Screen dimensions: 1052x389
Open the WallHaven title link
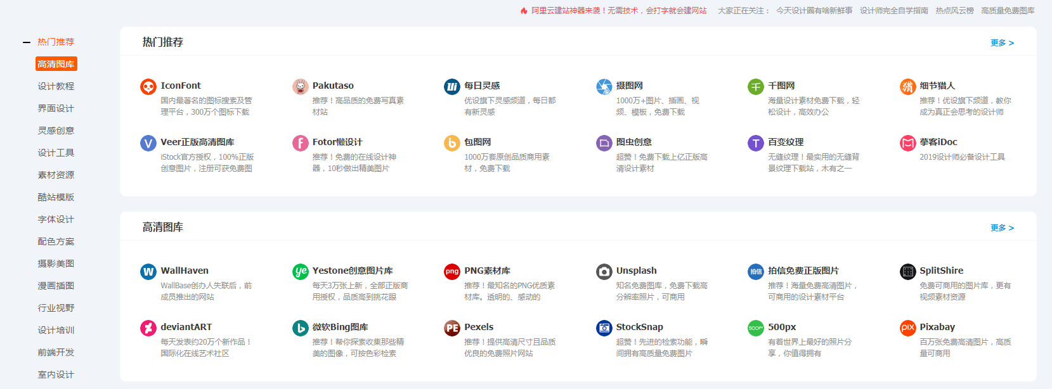click(x=185, y=271)
